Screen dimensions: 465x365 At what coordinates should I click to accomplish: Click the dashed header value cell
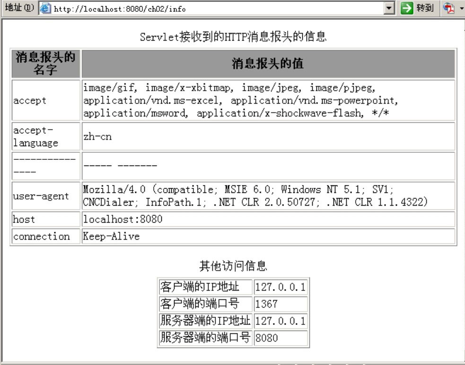coord(268,166)
